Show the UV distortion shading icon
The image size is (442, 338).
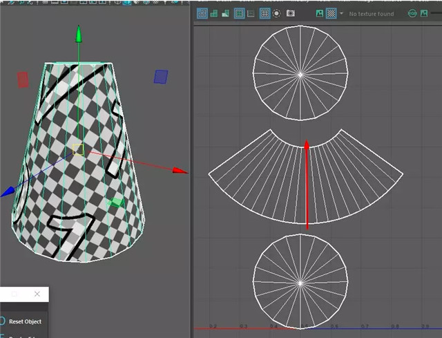click(226, 13)
